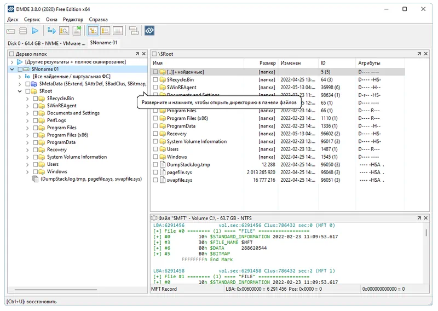Undock the $MFT file panel
The height and width of the screenshot is (311, 438).
tap(419, 218)
